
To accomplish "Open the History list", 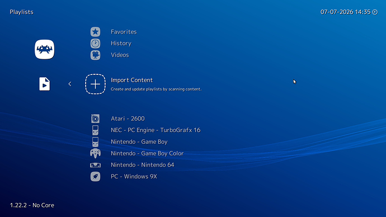I will pyautogui.click(x=121, y=44).
